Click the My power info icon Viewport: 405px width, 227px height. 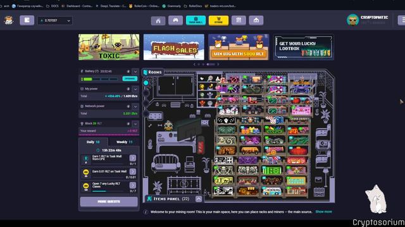click(x=128, y=89)
